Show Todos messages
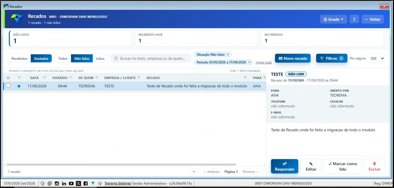The height and width of the screenshot is (188, 394). click(63, 58)
